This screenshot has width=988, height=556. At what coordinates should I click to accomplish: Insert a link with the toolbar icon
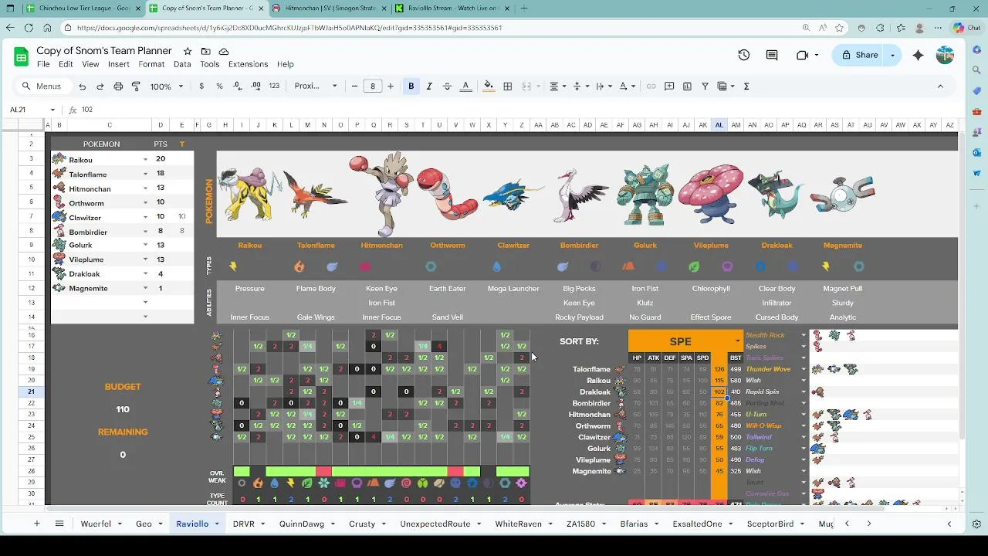pyautogui.click(x=651, y=86)
